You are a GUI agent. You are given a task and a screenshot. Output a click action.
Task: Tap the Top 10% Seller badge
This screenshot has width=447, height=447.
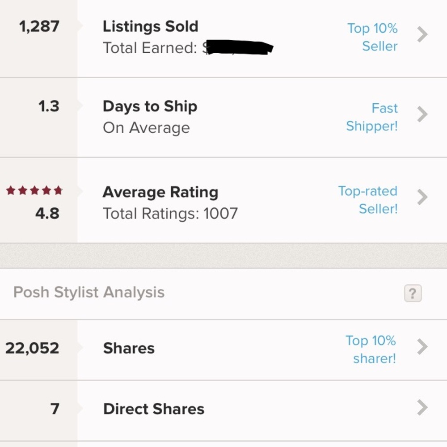click(373, 37)
